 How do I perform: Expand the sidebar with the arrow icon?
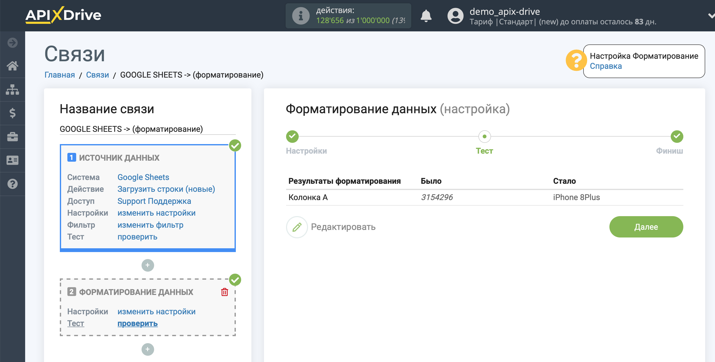(13, 43)
